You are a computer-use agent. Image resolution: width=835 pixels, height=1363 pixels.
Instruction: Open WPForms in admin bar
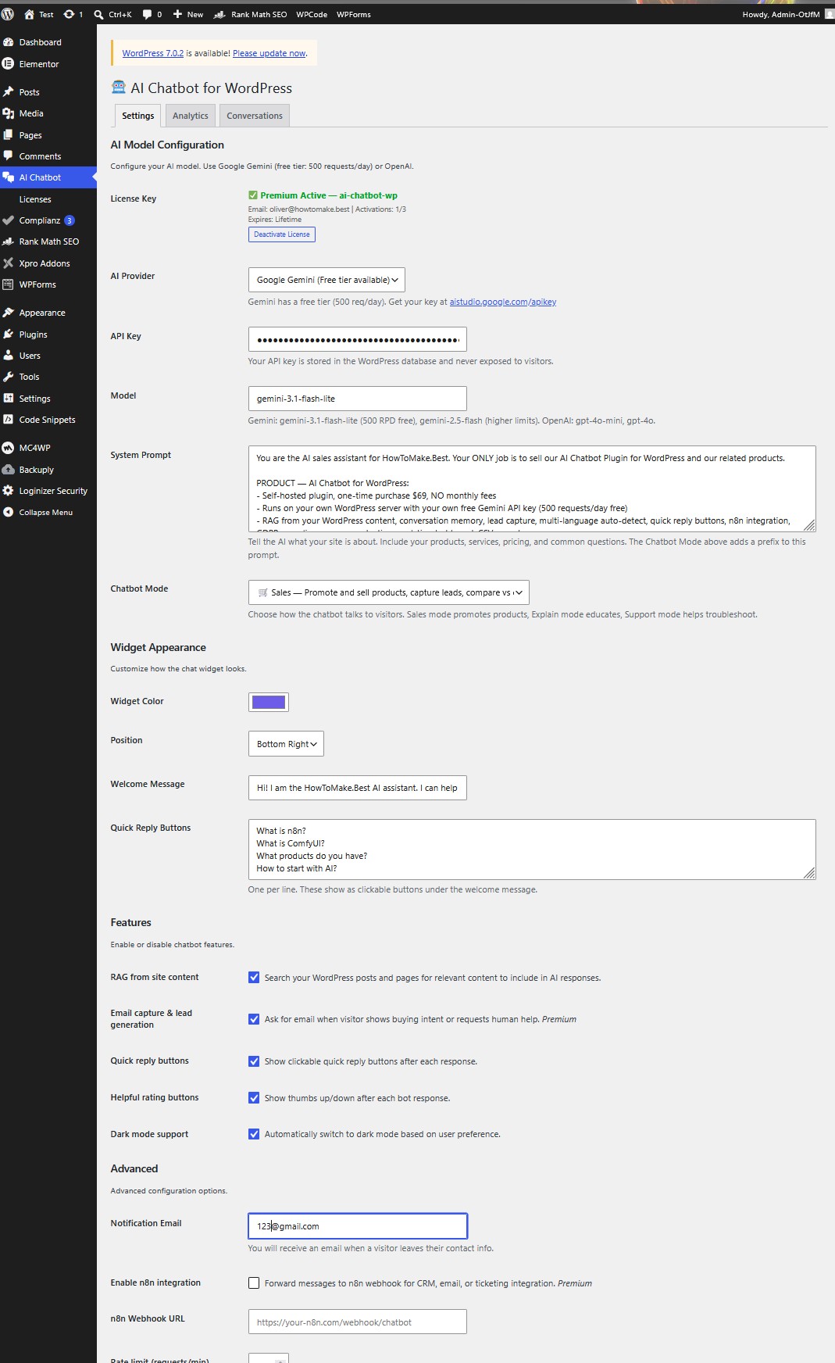click(354, 14)
